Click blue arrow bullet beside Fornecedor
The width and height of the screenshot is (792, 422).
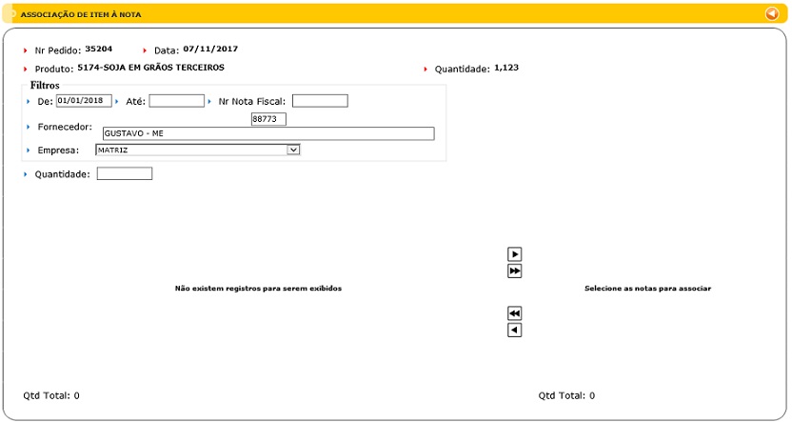coord(29,127)
